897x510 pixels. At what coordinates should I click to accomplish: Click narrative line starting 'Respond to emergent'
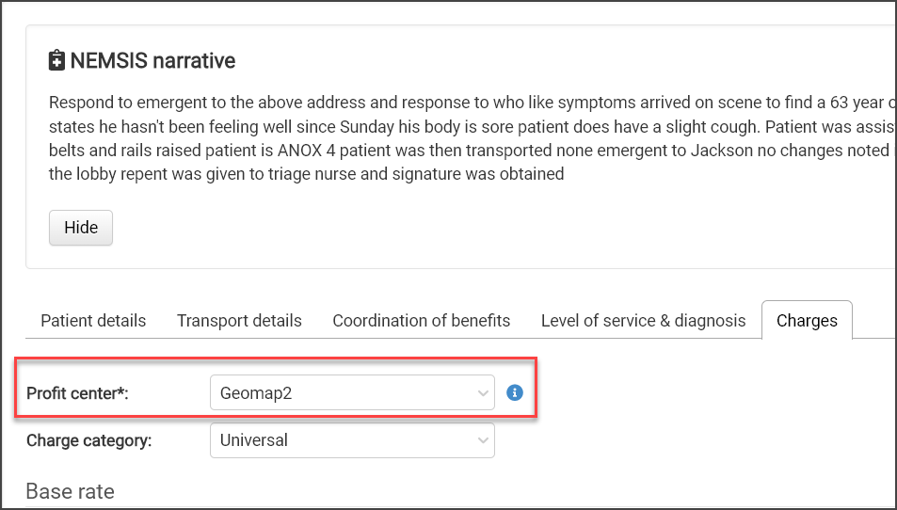[461, 102]
